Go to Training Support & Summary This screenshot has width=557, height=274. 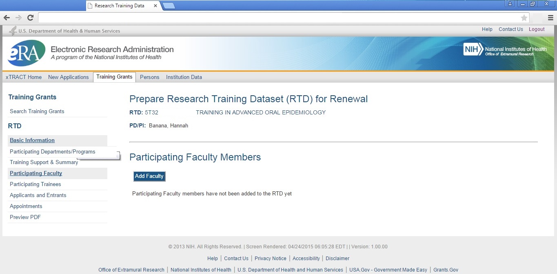(44, 162)
